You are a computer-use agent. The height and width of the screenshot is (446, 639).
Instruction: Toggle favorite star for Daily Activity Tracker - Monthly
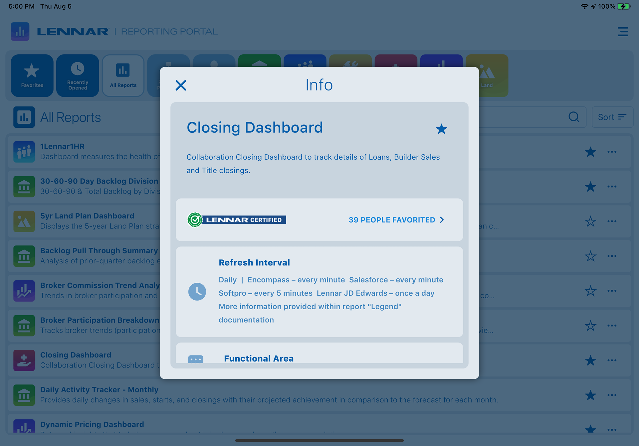click(x=590, y=395)
